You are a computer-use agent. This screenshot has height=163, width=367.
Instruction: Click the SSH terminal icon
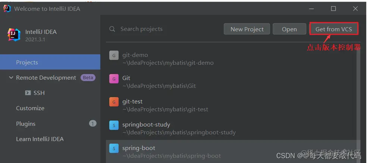tap(28, 93)
